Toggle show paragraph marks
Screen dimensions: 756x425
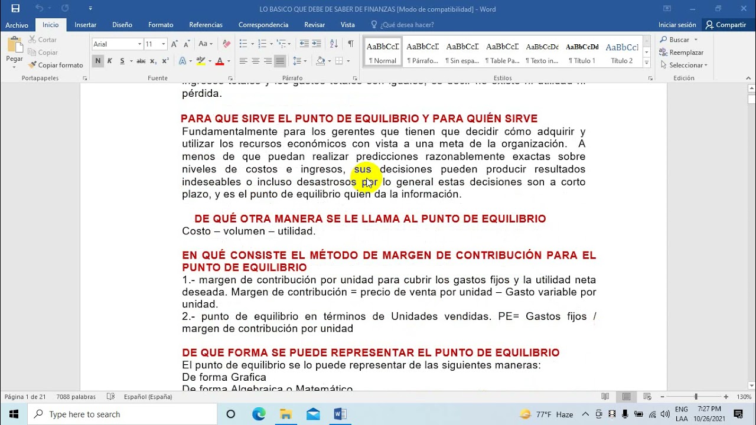tap(351, 44)
